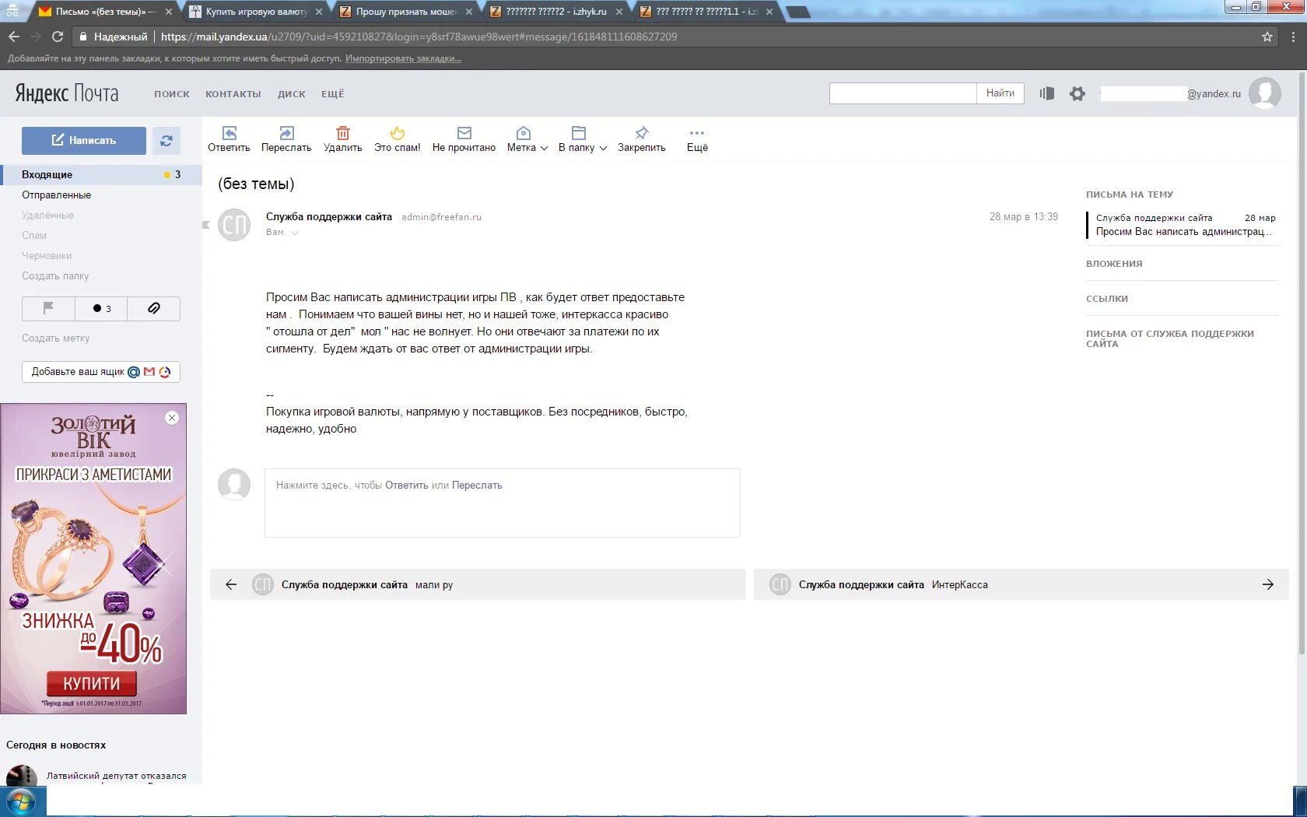Expand recipient details chevron next to Вам
The height and width of the screenshot is (817, 1307).
click(x=295, y=233)
